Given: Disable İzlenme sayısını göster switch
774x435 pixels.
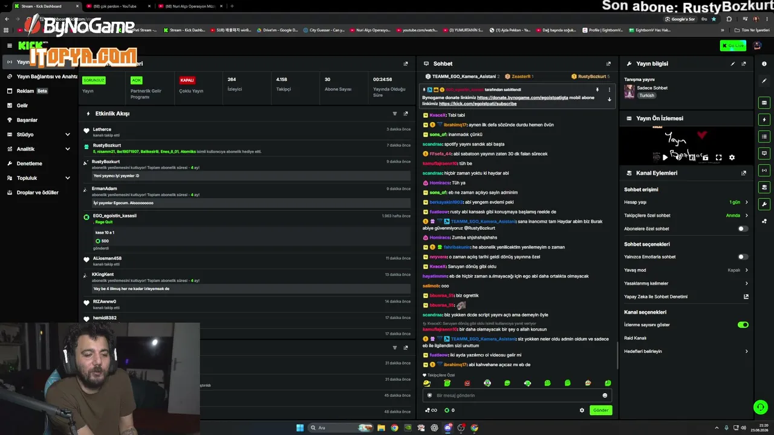Looking at the screenshot, I should tap(743, 325).
